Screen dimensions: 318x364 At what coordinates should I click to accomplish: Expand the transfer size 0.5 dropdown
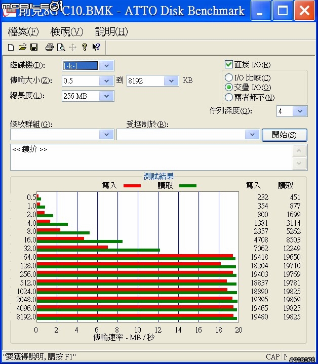coord(106,81)
